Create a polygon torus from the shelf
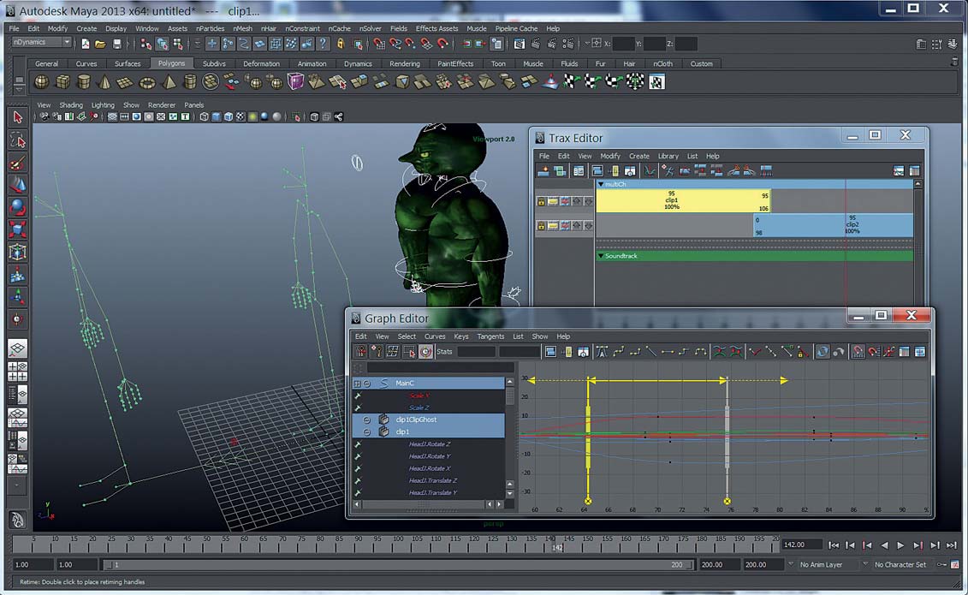968x595 pixels. point(147,81)
